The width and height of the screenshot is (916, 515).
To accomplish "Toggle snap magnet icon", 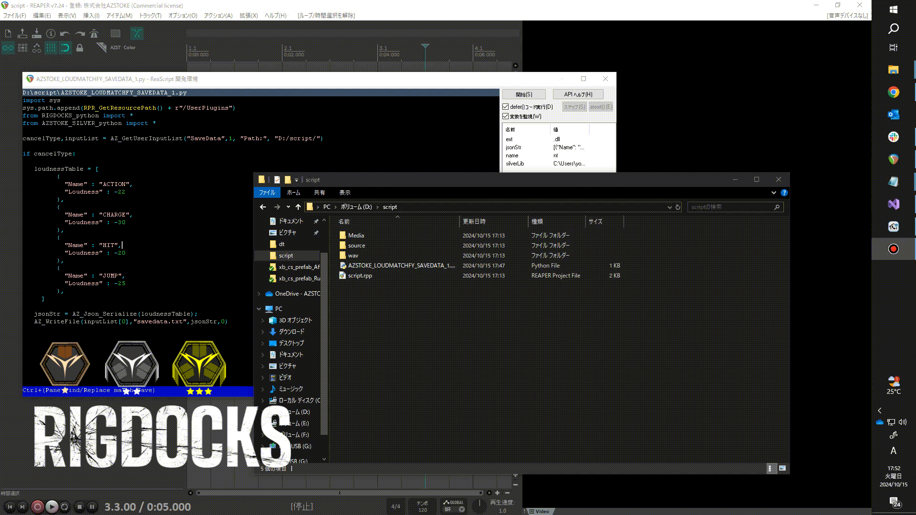I will 65,48.
